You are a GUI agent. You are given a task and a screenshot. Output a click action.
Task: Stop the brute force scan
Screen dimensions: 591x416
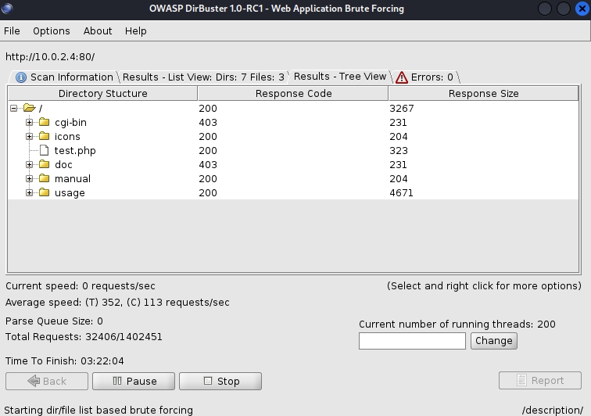[x=220, y=381]
